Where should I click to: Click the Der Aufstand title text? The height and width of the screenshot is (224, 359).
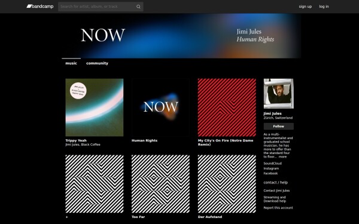(210, 217)
